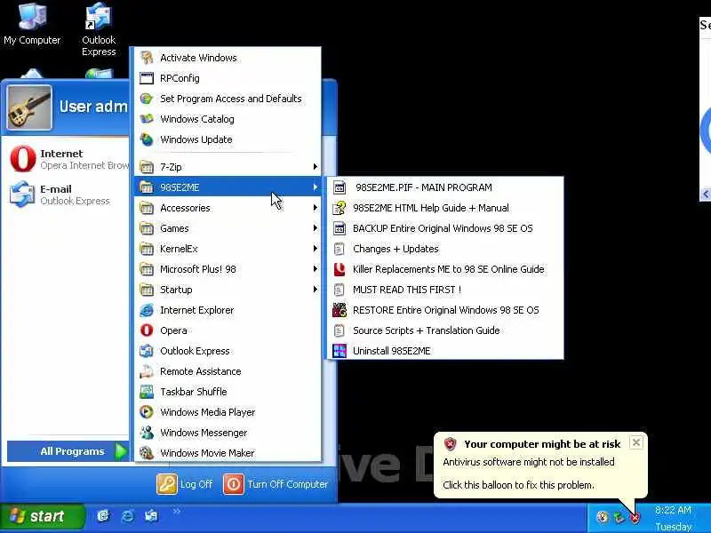Viewport: 711px width, 533px height.
Task: Open the pinned E-mail Outlook Express entry
Action: (68, 195)
